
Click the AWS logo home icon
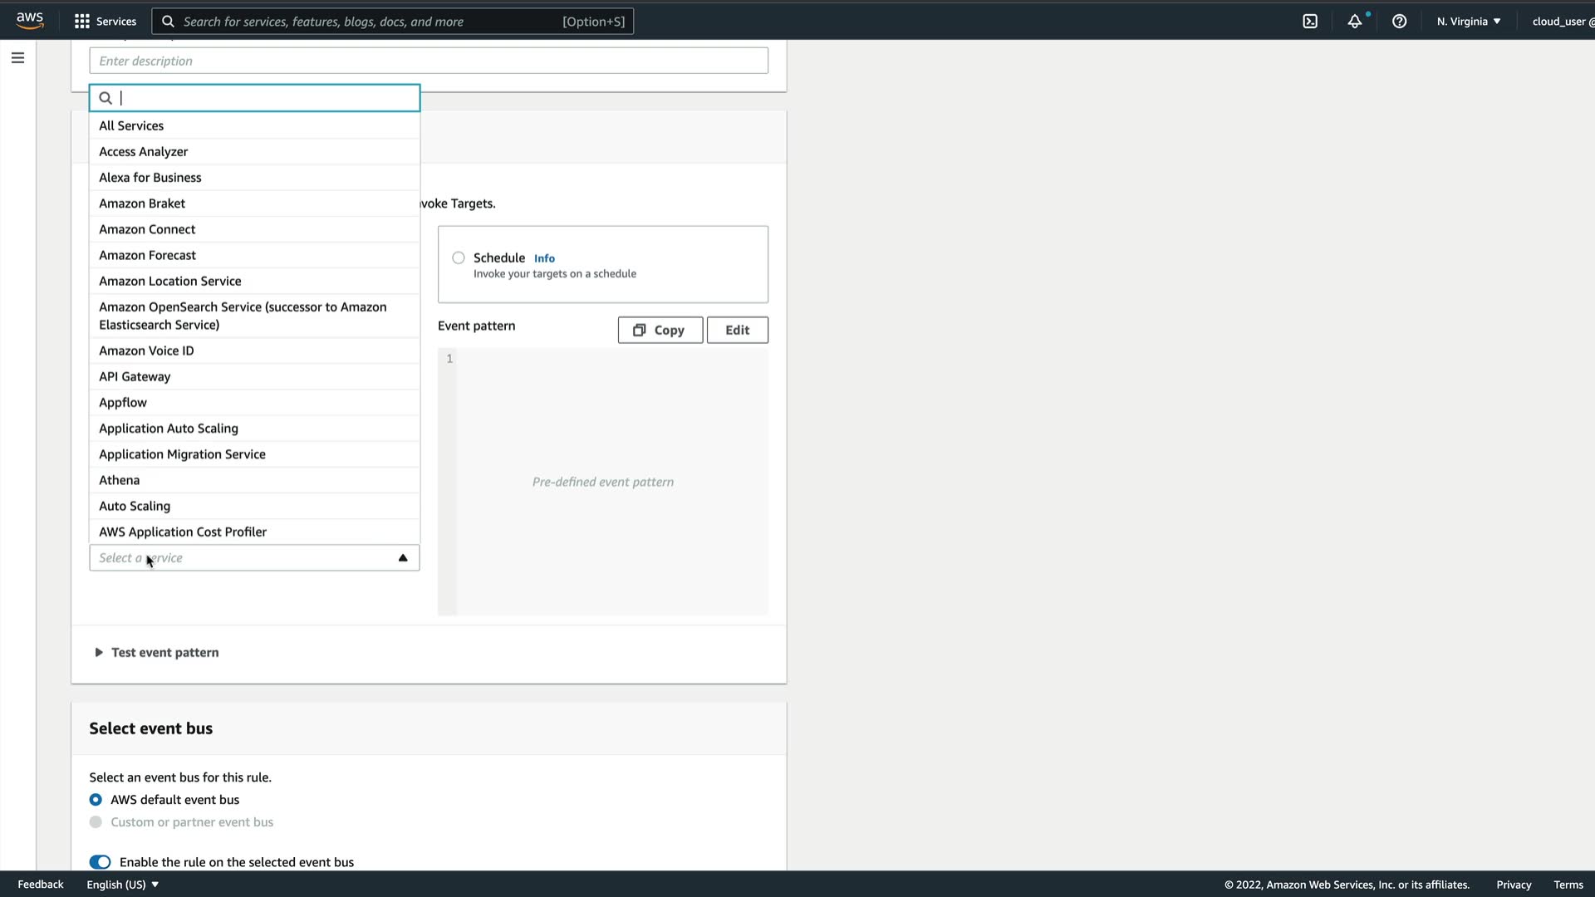click(30, 21)
